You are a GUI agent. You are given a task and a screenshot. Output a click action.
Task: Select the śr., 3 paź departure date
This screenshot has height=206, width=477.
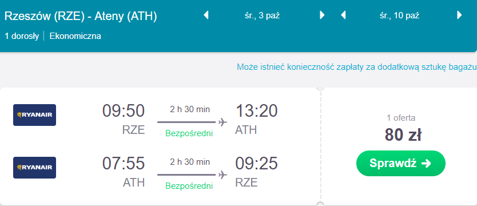[x=262, y=15]
